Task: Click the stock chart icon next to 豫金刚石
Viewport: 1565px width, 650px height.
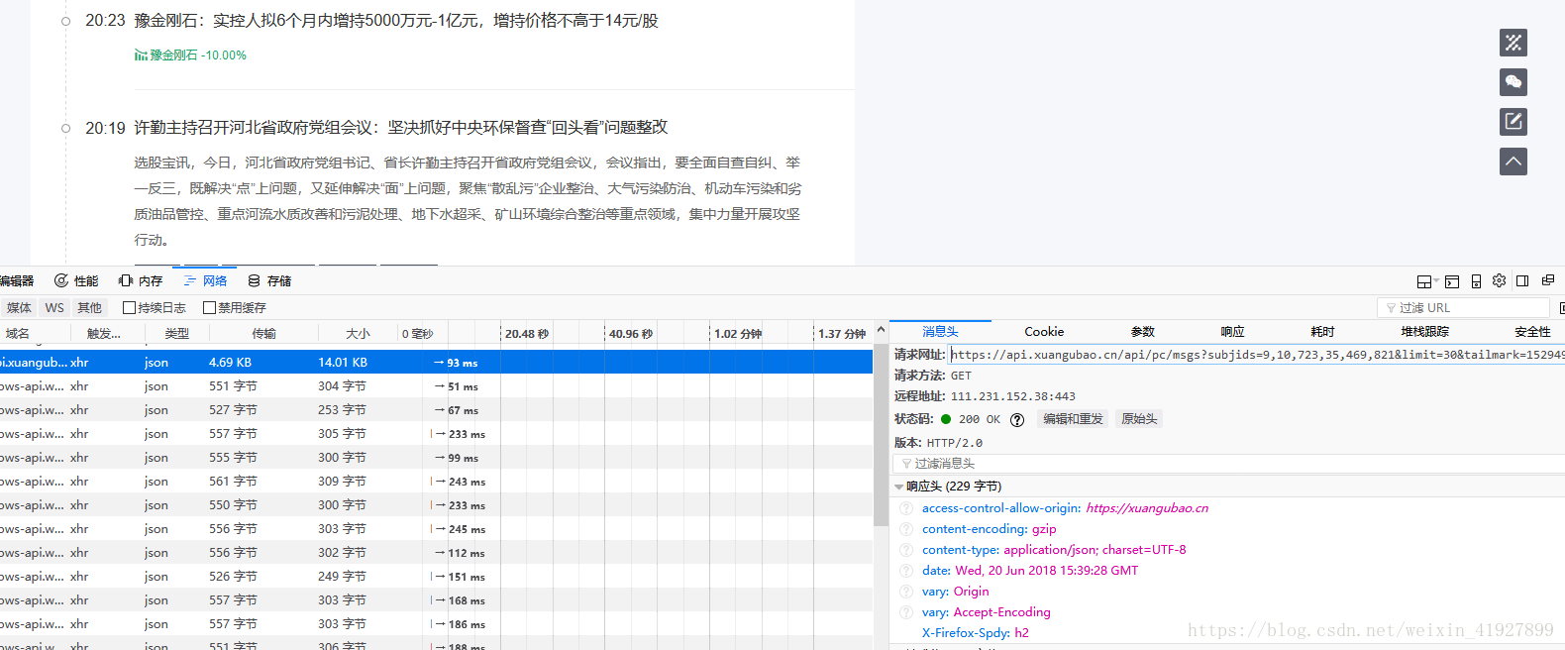Action: pos(141,55)
